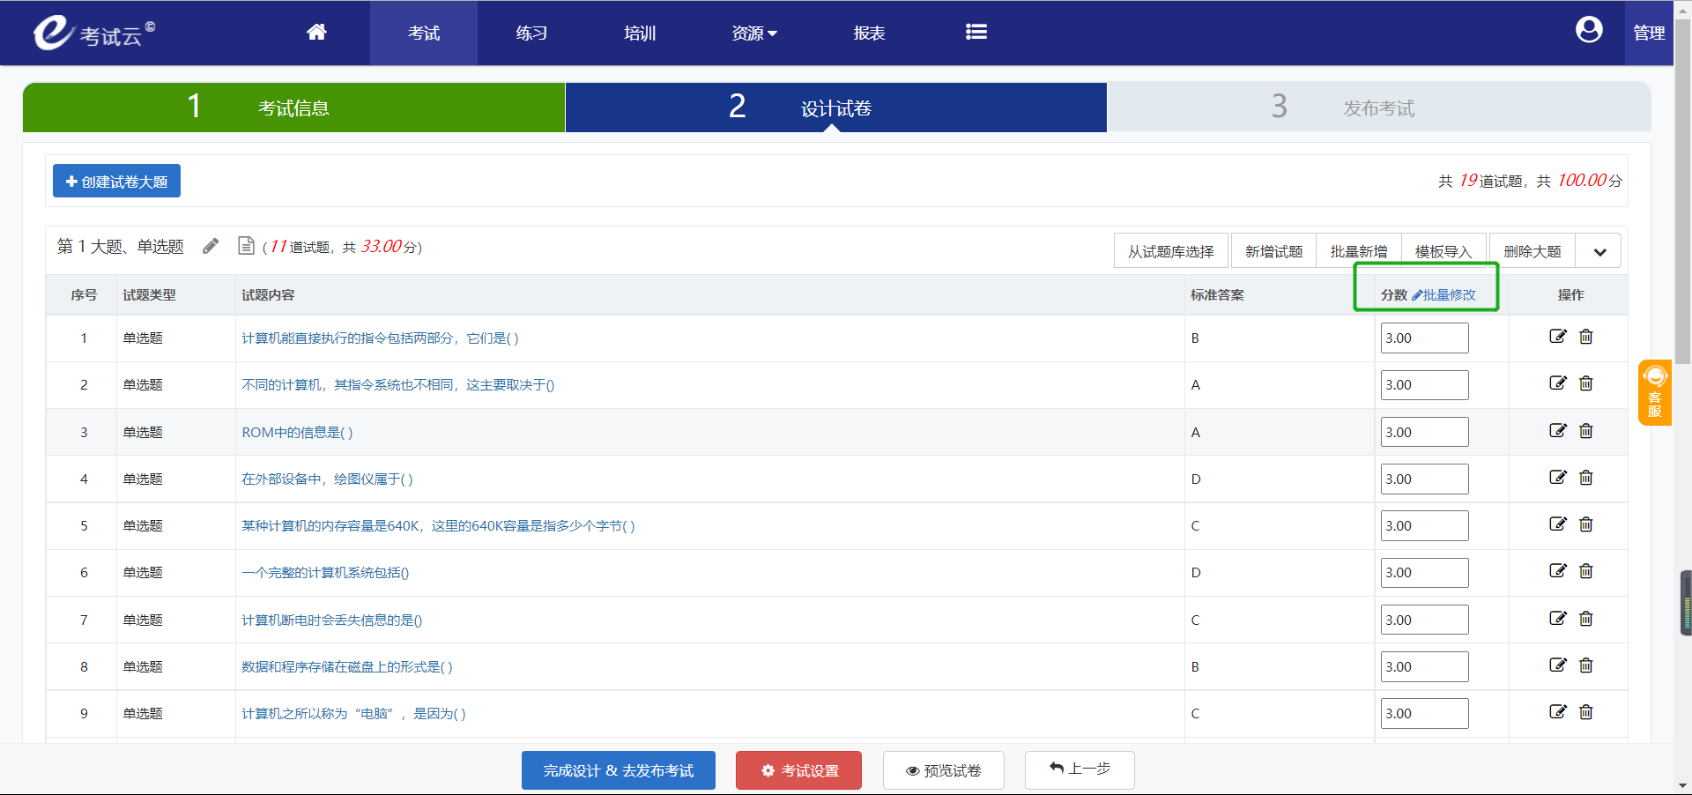Screen dimensions: 1692x795
Task: Delete question 2 with trash icon
Action: point(1586,383)
